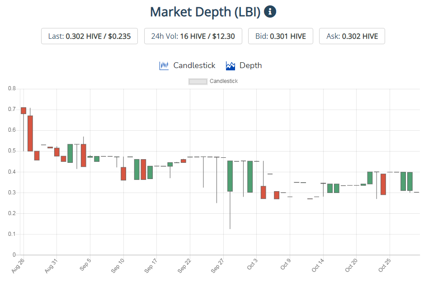Image resolution: width=433 pixels, height=285 pixels.
Task: Switch to the Depth tab
Action: pyautogui.click(x=244, y=65)
